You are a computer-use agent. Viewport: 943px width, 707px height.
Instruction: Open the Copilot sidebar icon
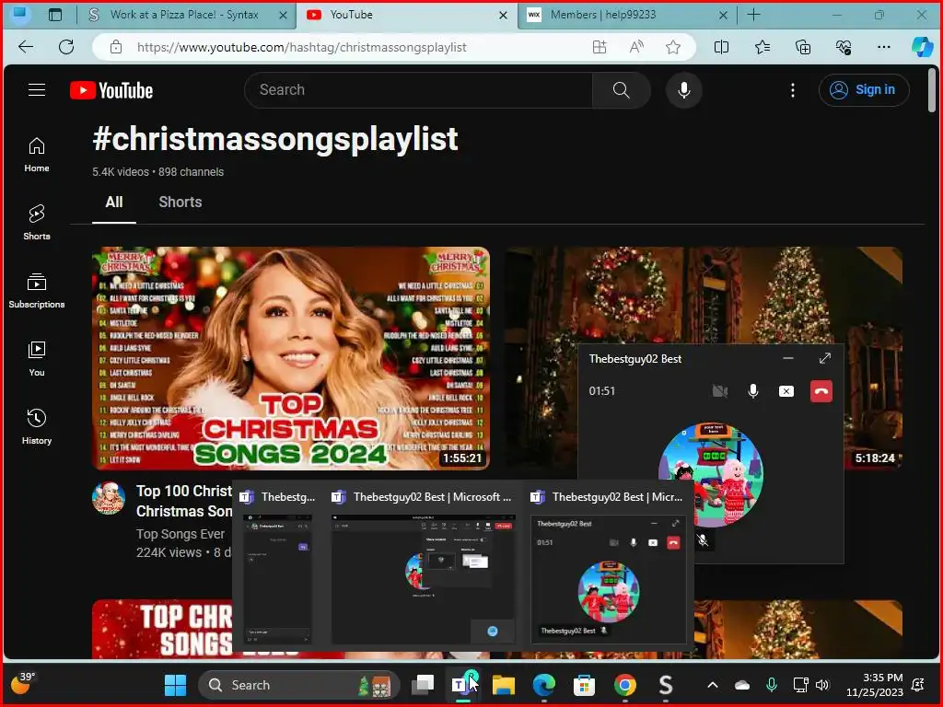tap(922, 47)
